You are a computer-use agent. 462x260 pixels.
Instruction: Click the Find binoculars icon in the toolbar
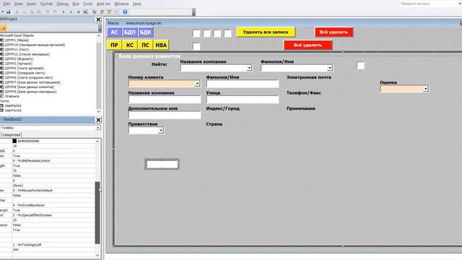39,12
